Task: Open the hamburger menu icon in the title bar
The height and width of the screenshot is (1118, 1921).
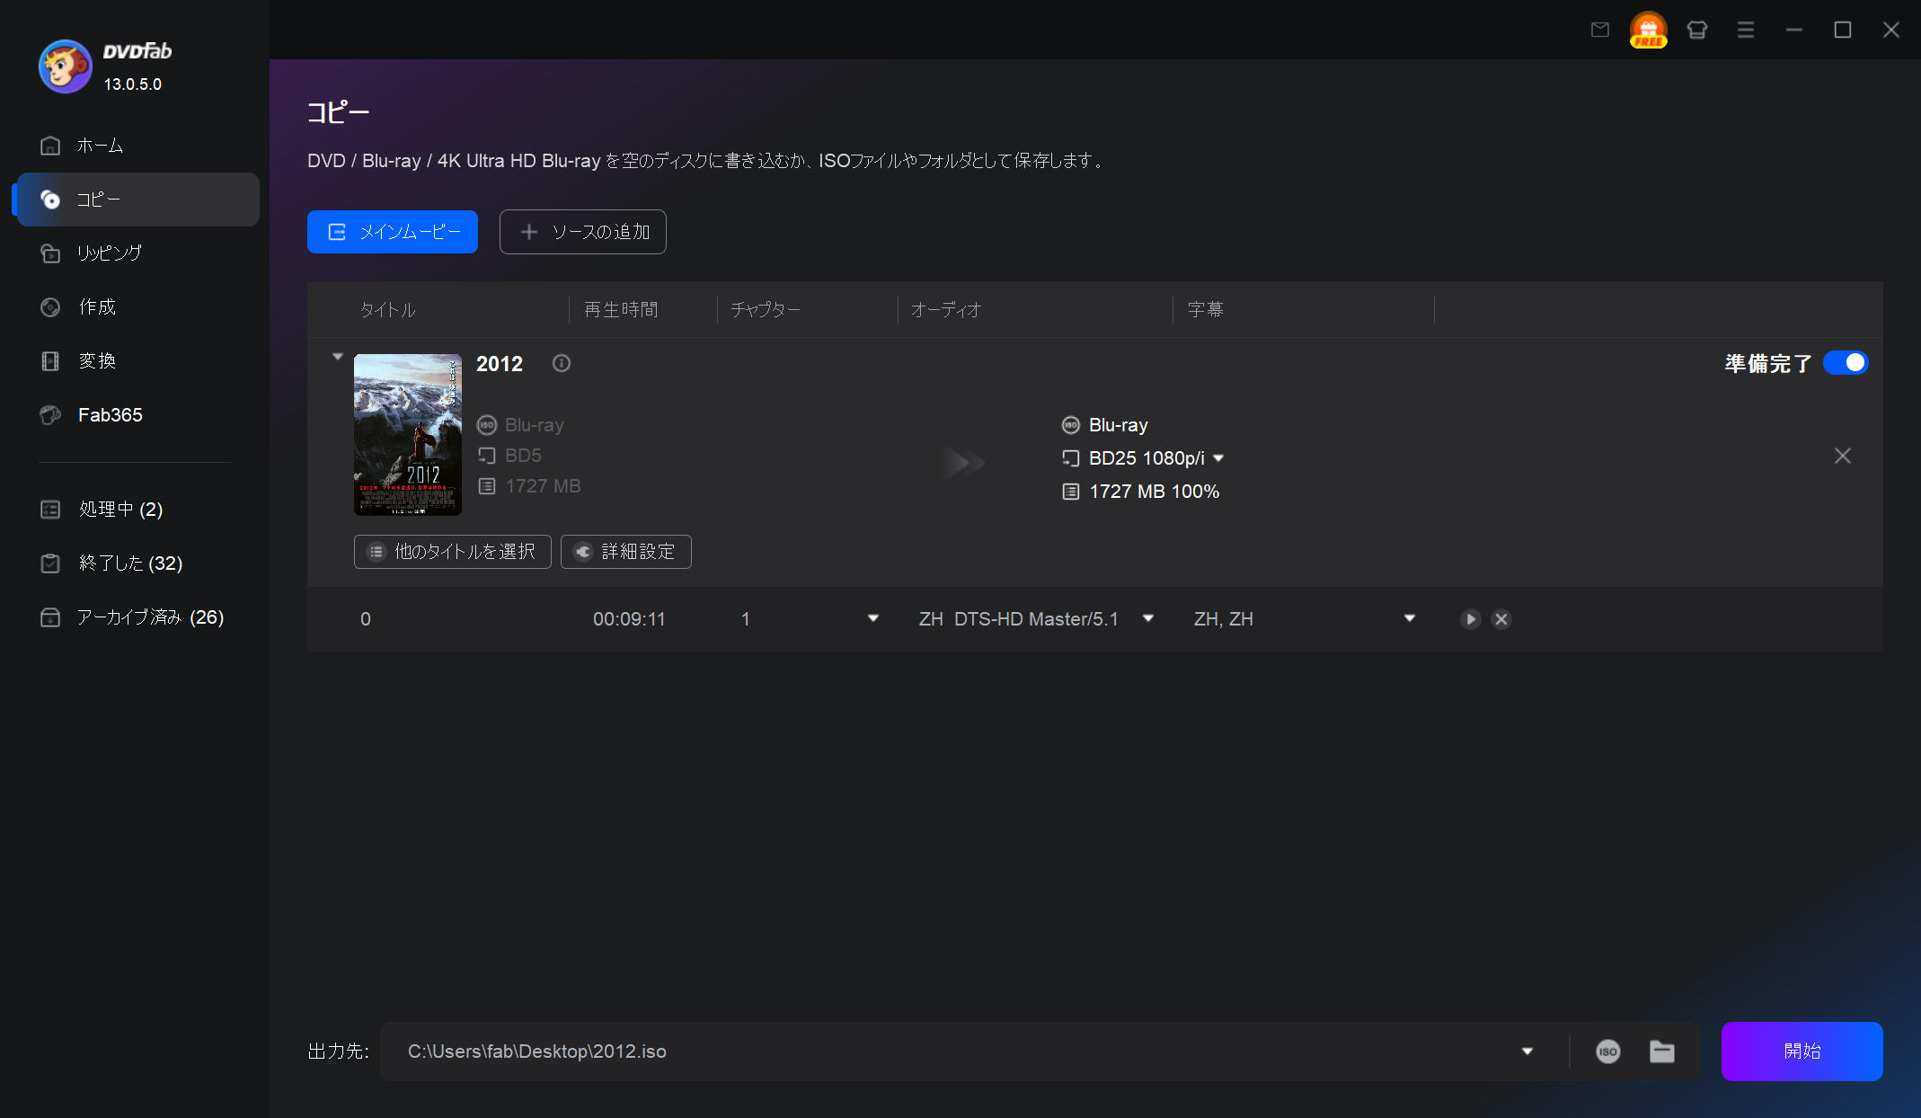Action: (1745, 30)
